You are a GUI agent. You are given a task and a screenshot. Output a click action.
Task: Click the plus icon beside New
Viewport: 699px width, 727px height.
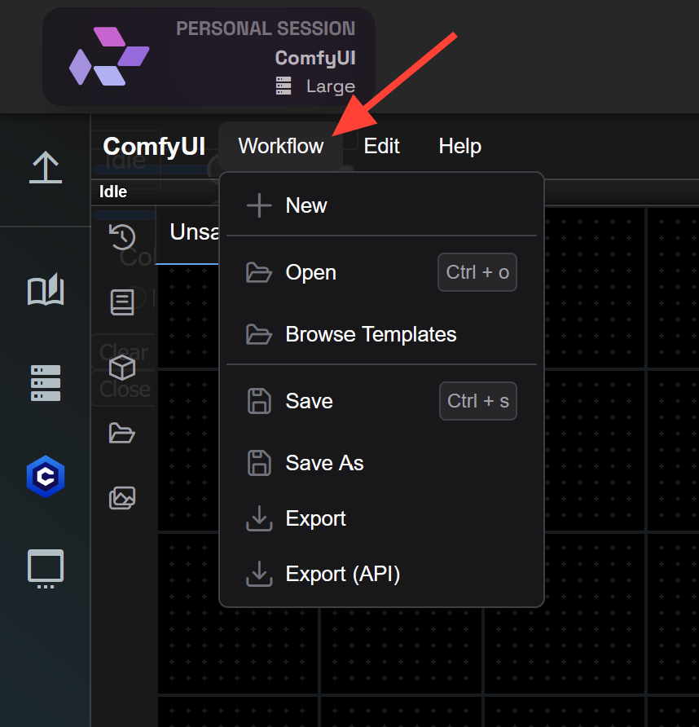coord(259,205)
